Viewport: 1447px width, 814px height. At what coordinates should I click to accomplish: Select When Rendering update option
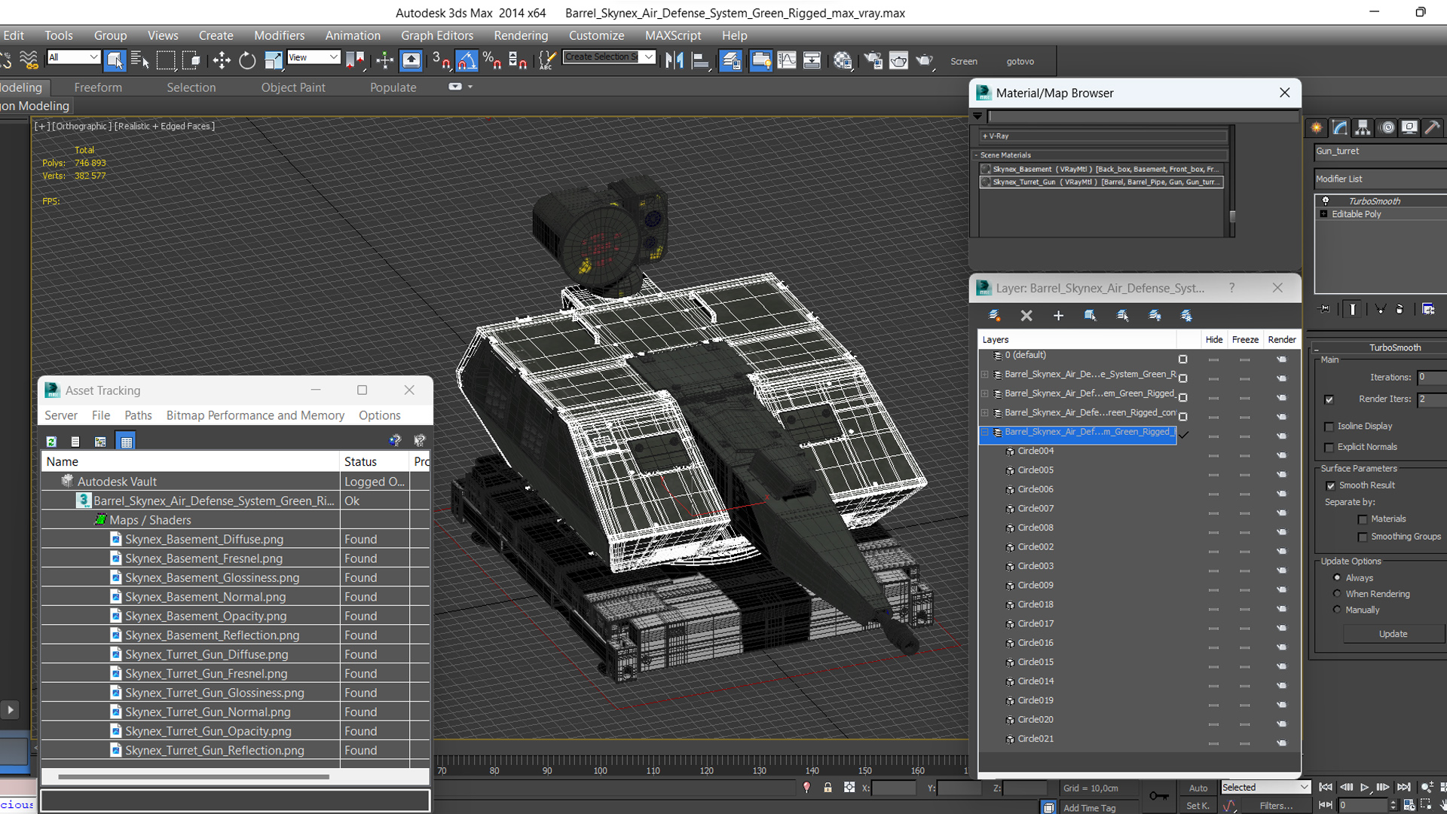[1337, 594]
